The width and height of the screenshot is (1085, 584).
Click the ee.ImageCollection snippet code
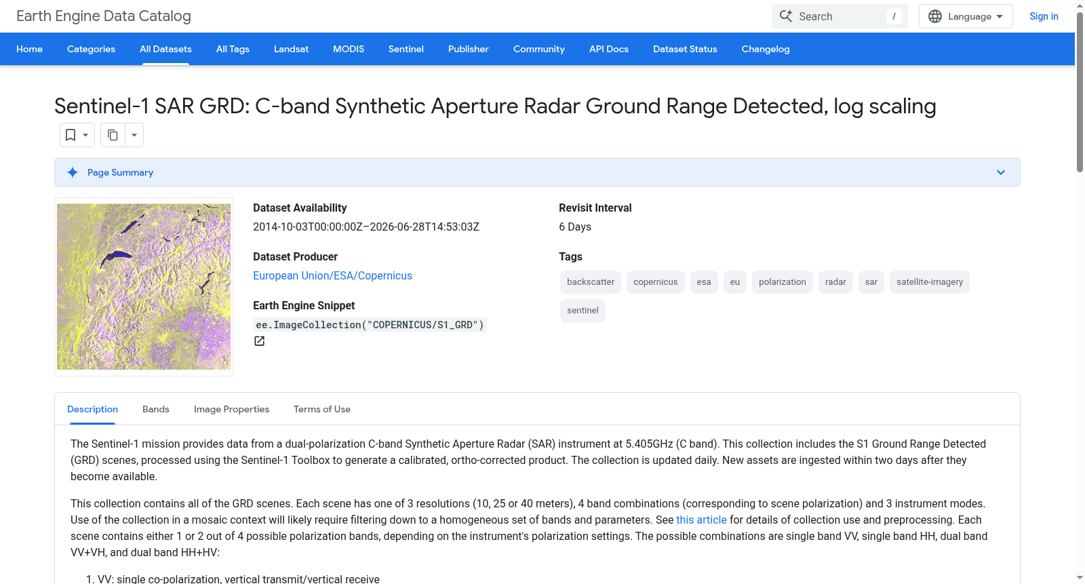[x=370, y=325]
